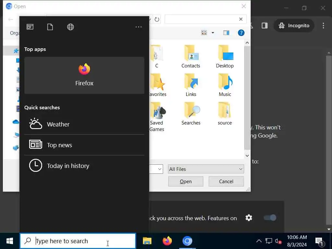Select the Web filter globe icon

tap(70, 27)
